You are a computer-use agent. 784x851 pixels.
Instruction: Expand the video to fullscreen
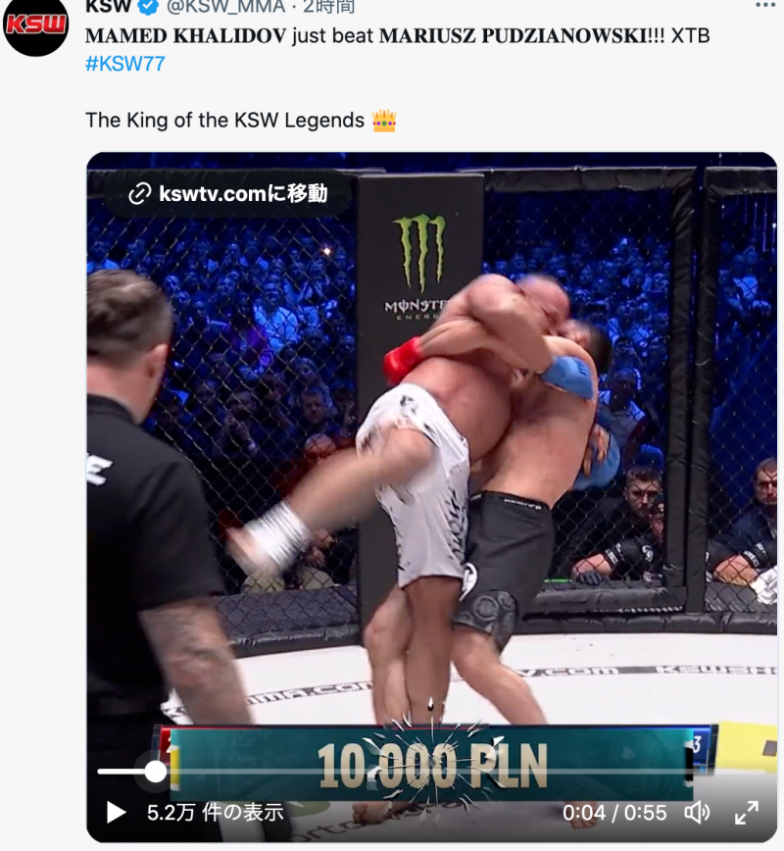[747, 813]
